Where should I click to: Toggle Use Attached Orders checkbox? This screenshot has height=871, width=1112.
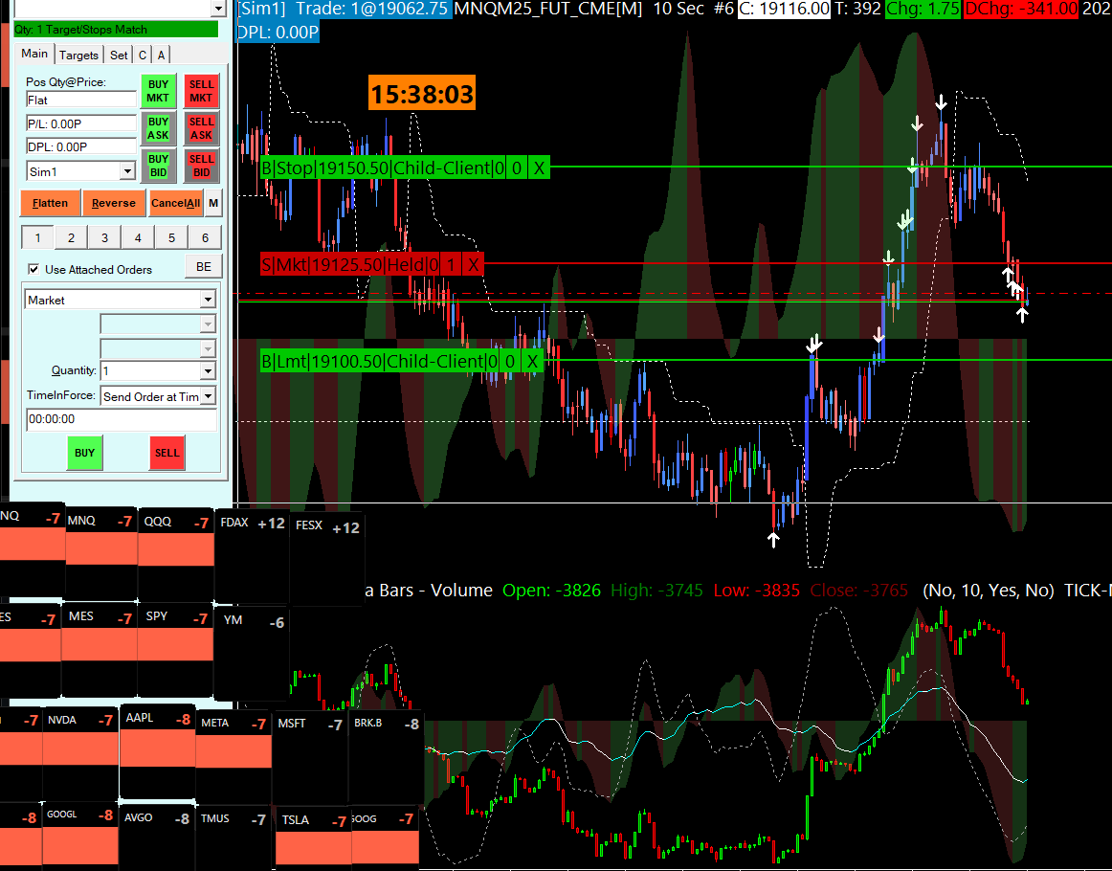(33, 269)
